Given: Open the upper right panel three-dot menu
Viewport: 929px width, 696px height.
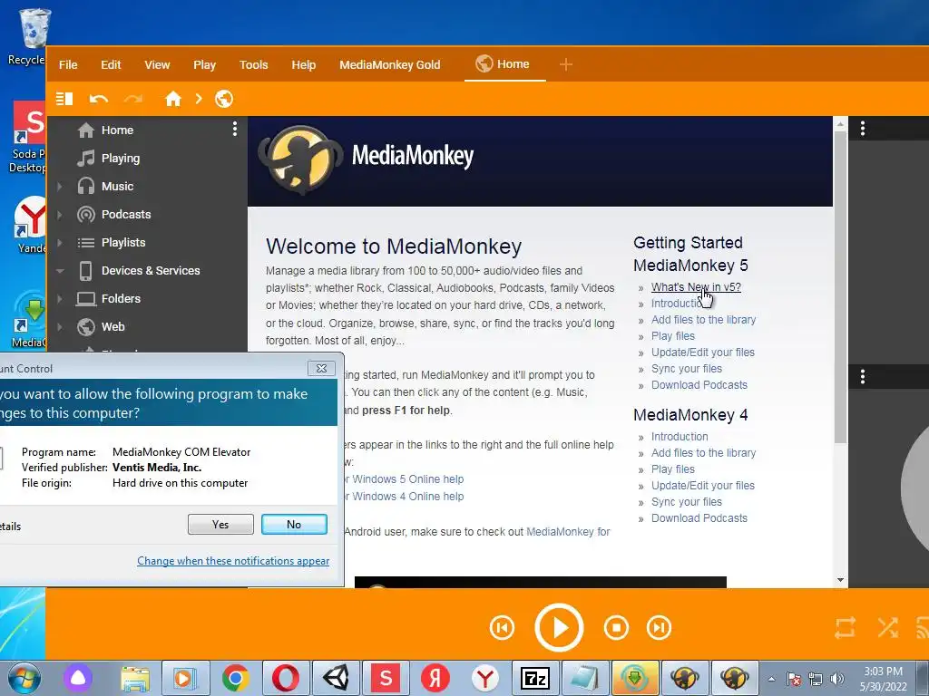Looking at the screenshot, I should coord(863,129).
